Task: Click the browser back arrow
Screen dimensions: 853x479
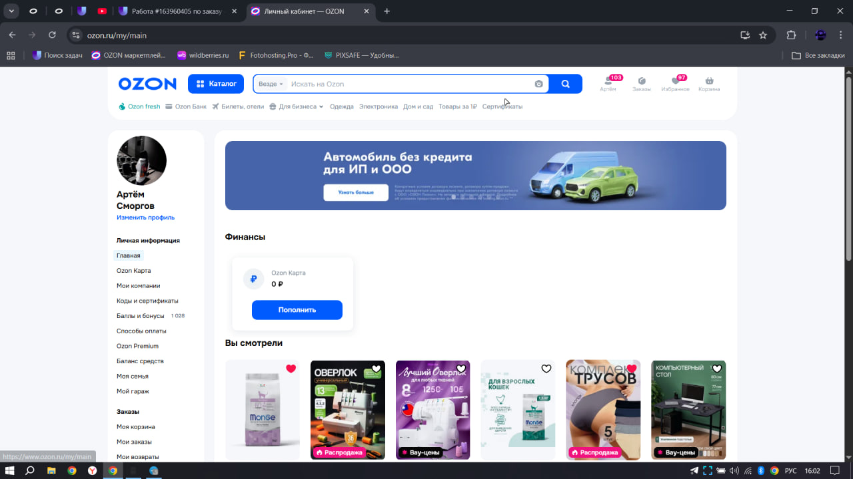Action: pos(12,35)
